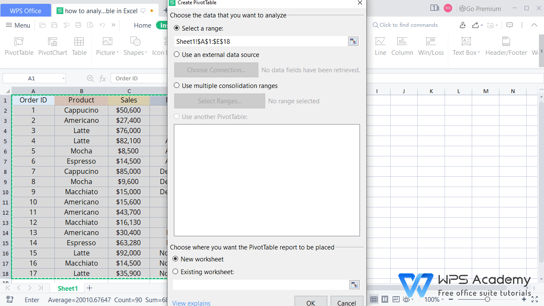Insert a PivotChart
This screenshot has height=306, width=544.
52,46
